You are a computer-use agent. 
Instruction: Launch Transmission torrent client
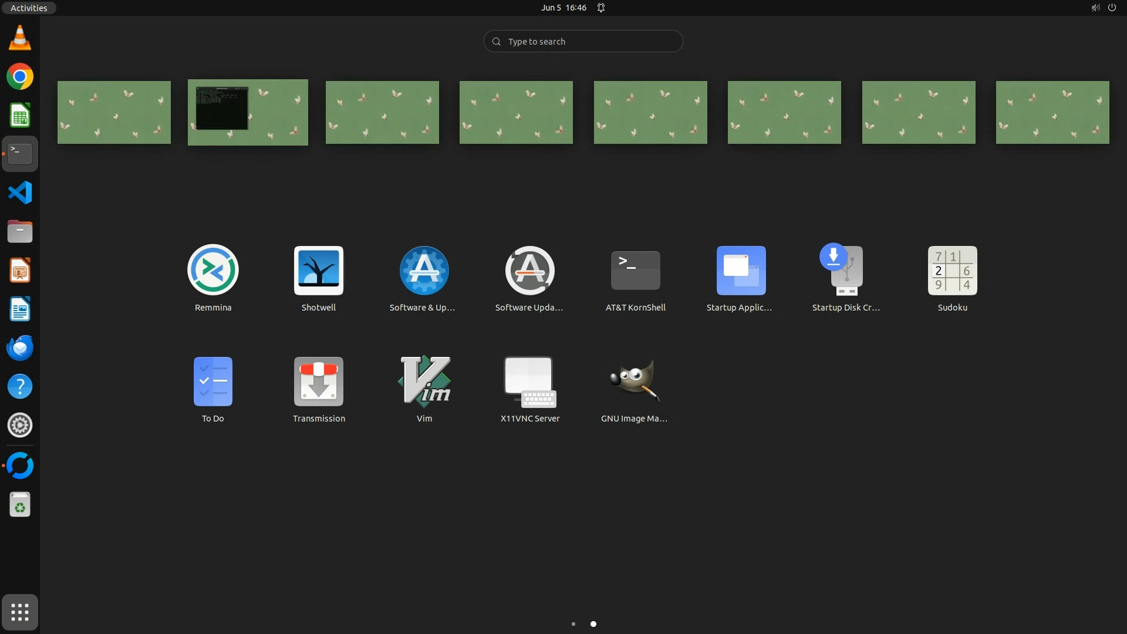click(x=318, y=382)
